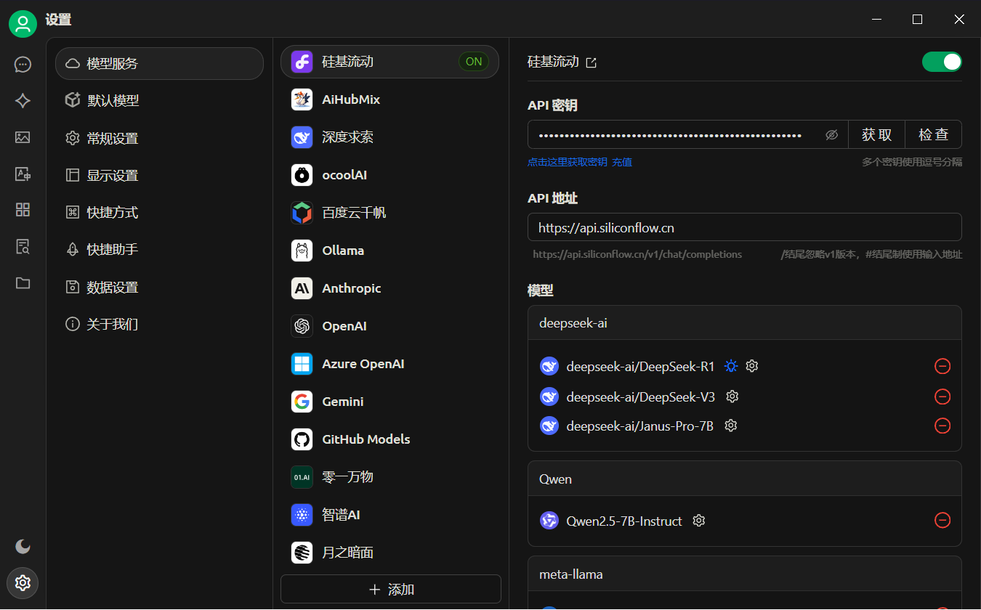Select 快捷方式 settings menu
This screenshot has width=981, height=610.
point(159,212)
